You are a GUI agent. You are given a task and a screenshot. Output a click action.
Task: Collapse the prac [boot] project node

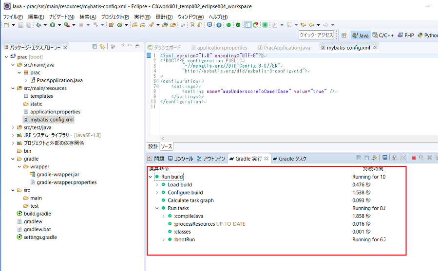point(6,56)
